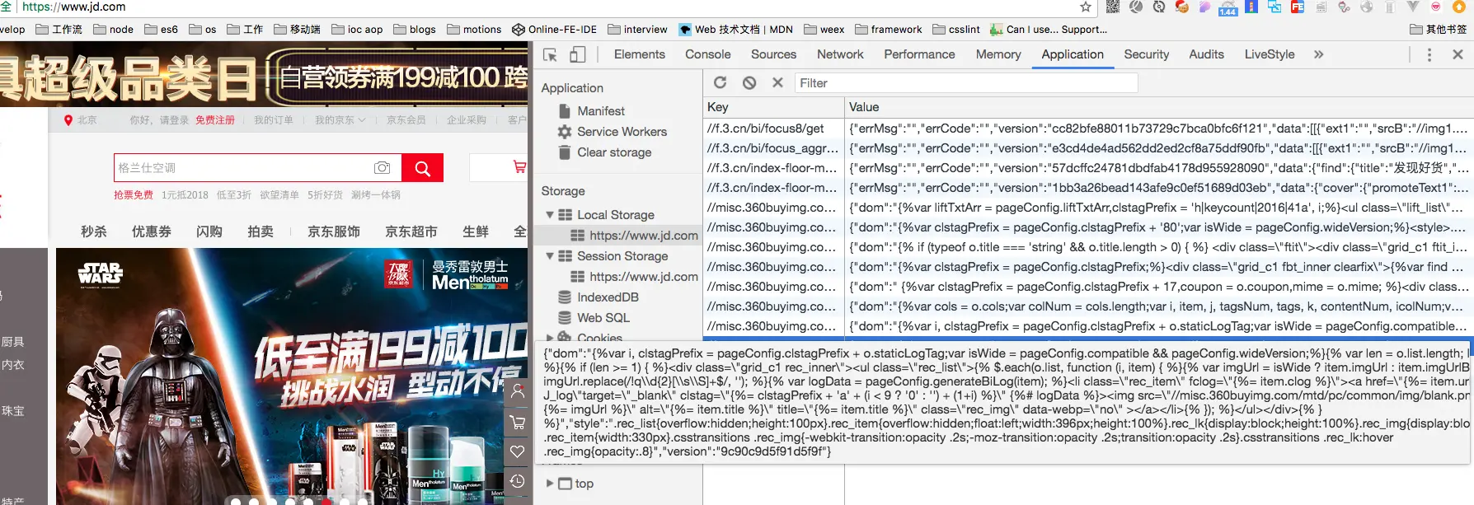The image size is (1474, 505).
Task: Clear all storage entries with the circle-slash icon
Action: click(749, 82)
